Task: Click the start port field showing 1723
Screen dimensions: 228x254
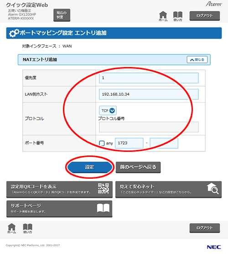Action: pos(129,143)
